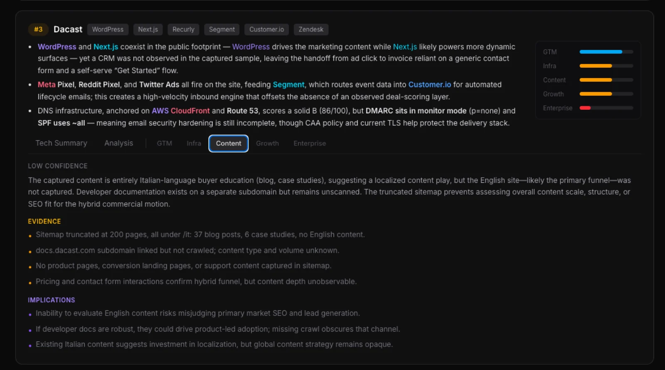Open the Meta link in the pixel bullet

[47, 84]
